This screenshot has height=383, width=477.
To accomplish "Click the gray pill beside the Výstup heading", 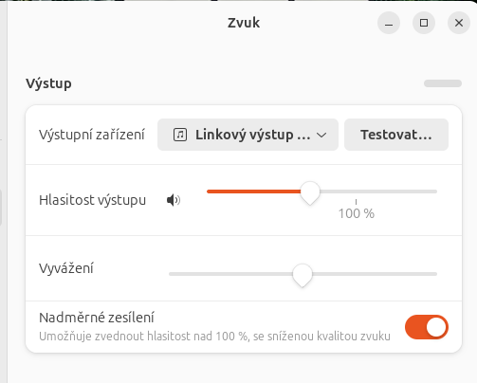I will (x=443, y=83).
